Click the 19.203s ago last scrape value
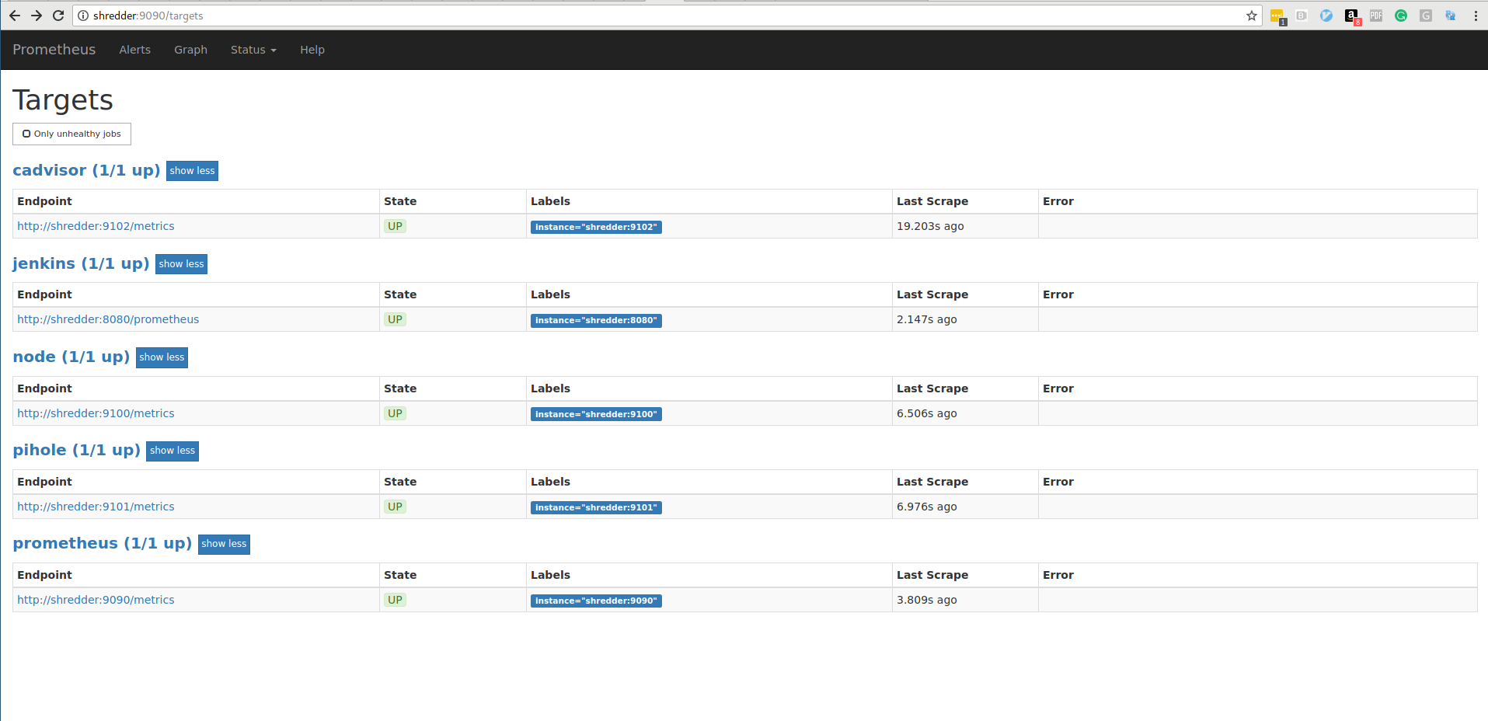Screen dimensions: 1488x721 pos(930,226)
